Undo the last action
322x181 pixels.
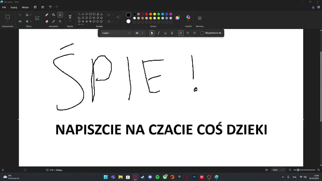pyautogui.click(x=50, y=7)
